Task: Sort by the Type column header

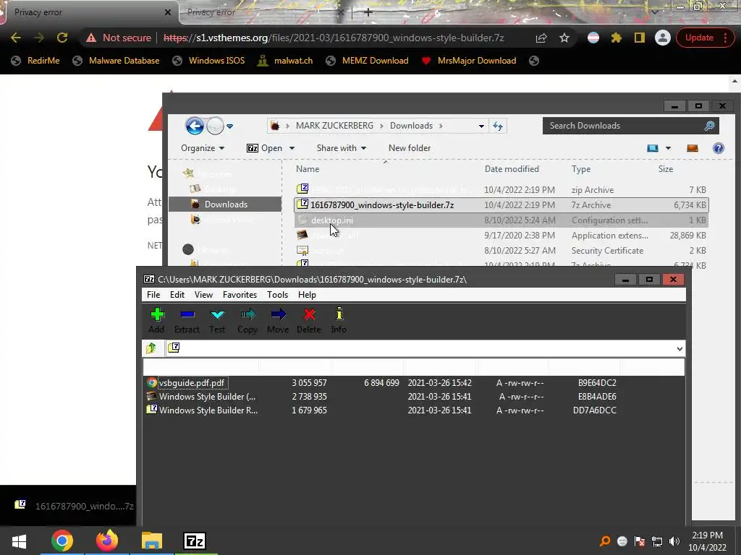Action: click(x=581, y=169)
